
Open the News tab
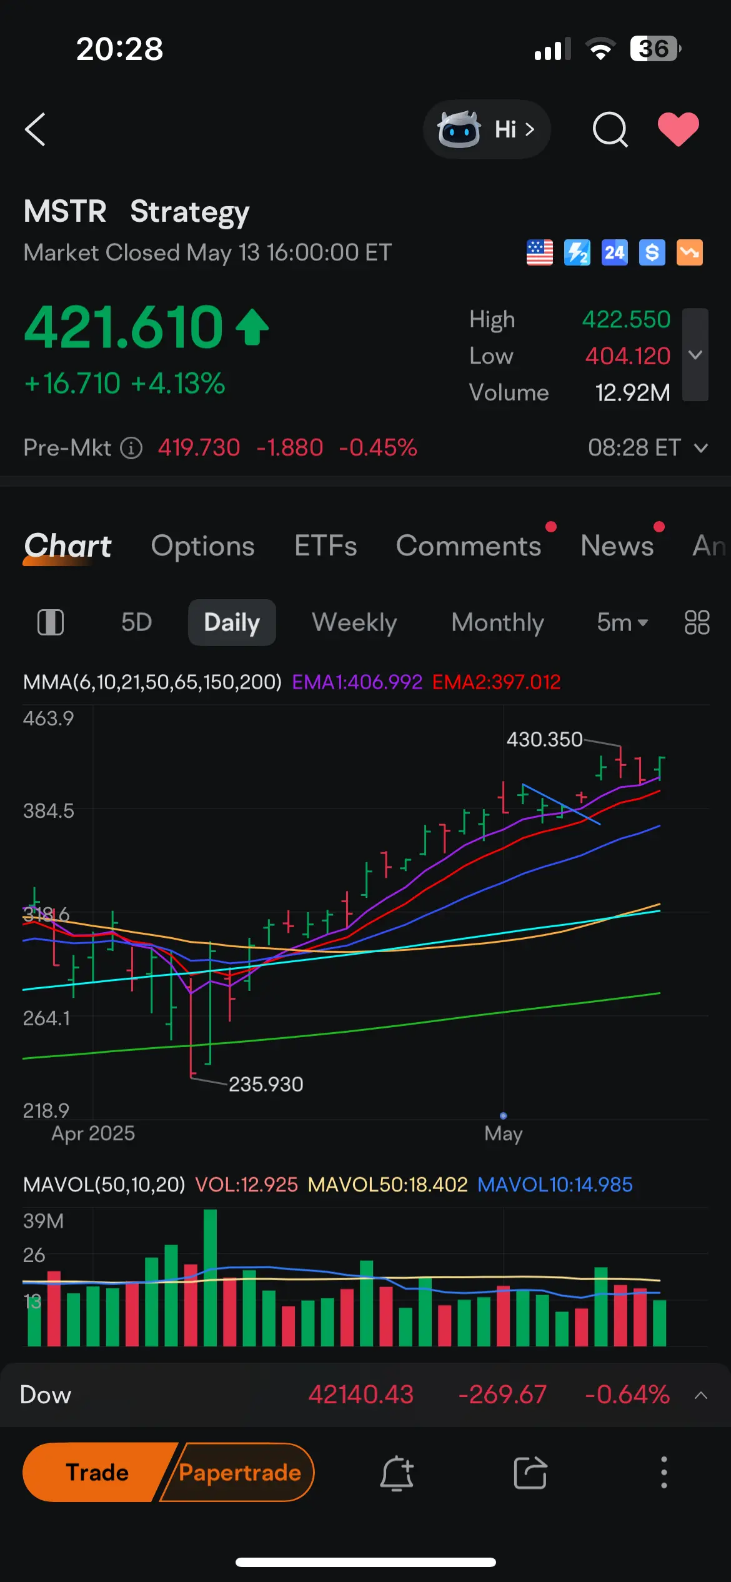point(617,546)
